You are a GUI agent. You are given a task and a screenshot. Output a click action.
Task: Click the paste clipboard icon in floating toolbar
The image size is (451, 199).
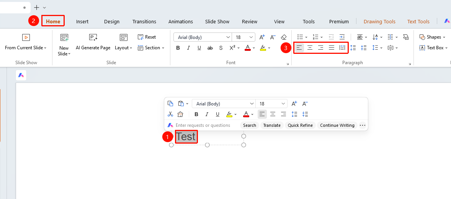point(181,104)
